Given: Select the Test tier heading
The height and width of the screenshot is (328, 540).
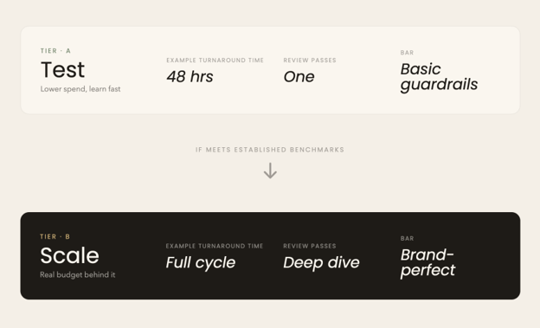Looking at the screenshot, I should 62,69.
